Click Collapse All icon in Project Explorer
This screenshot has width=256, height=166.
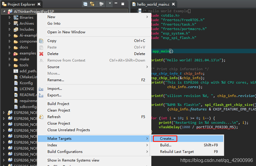[85, 4]
